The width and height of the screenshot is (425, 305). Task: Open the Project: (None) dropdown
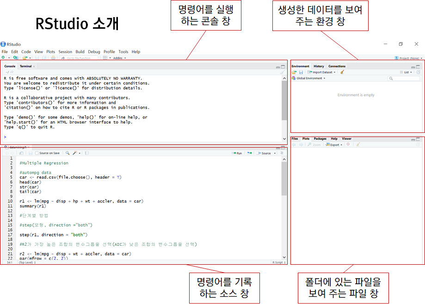tap(408, 58)
